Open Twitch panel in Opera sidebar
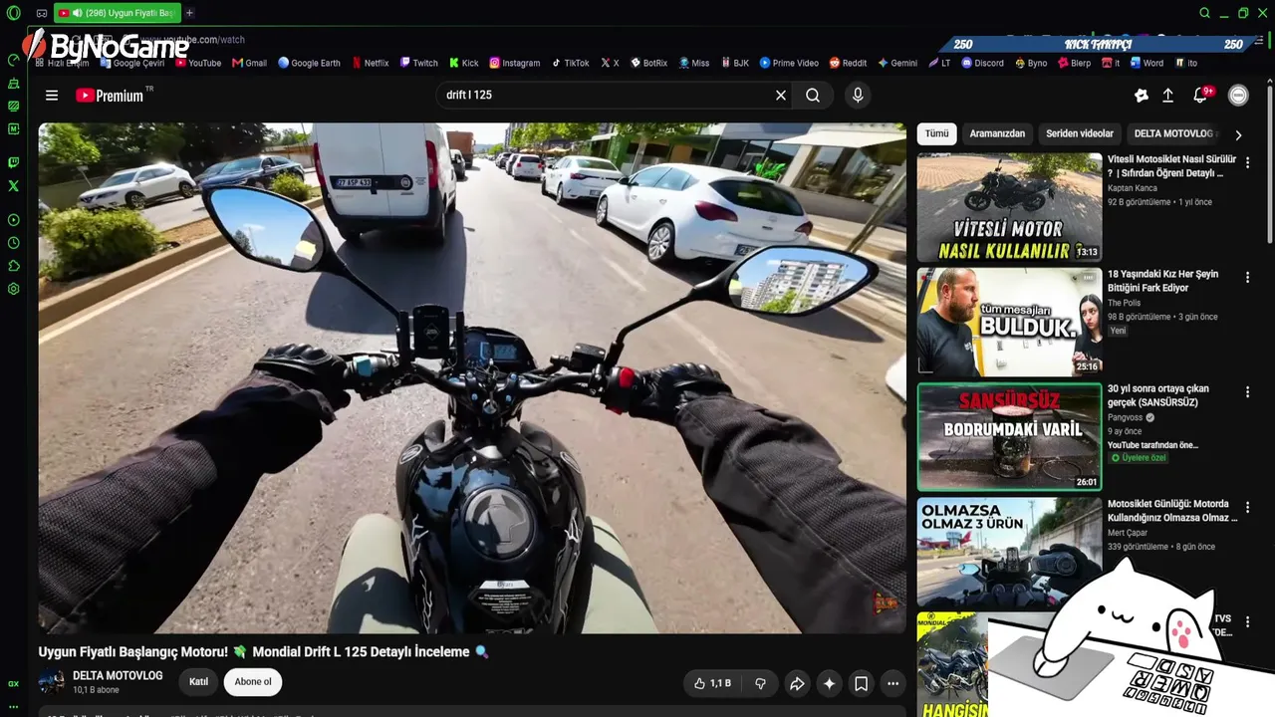1275x717 pixels. 13,162
